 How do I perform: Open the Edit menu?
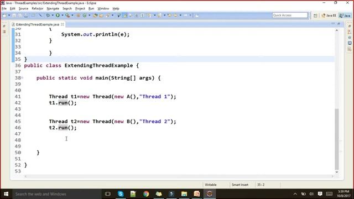(12, 9)
